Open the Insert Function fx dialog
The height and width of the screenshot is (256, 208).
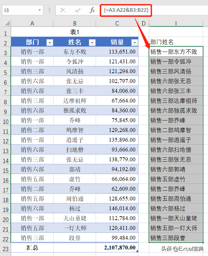point(92,10)
